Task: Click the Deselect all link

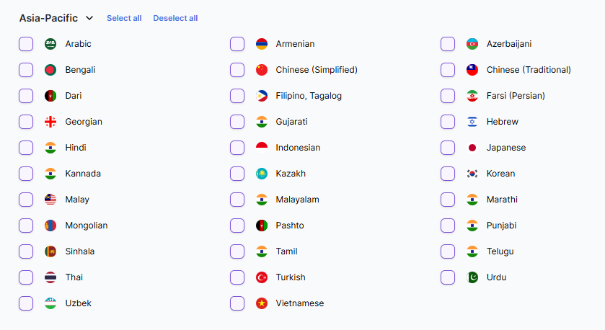Action: (175, 18)
